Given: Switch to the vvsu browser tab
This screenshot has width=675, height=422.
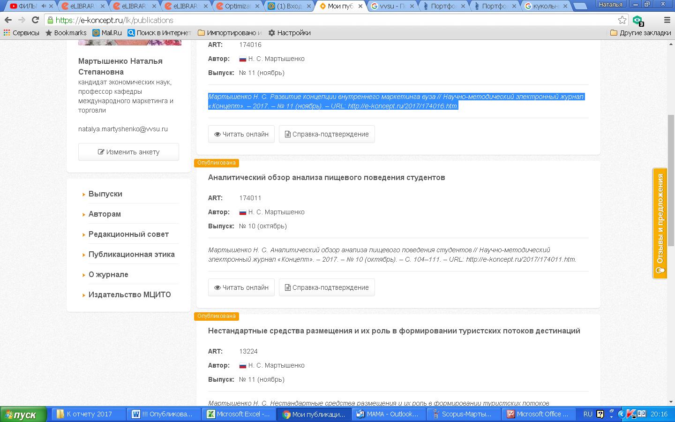Looking at the screenshot, I should 391,6.
